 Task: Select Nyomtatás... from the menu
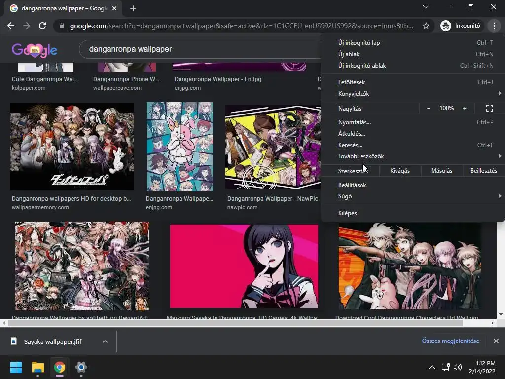point(413,122)
